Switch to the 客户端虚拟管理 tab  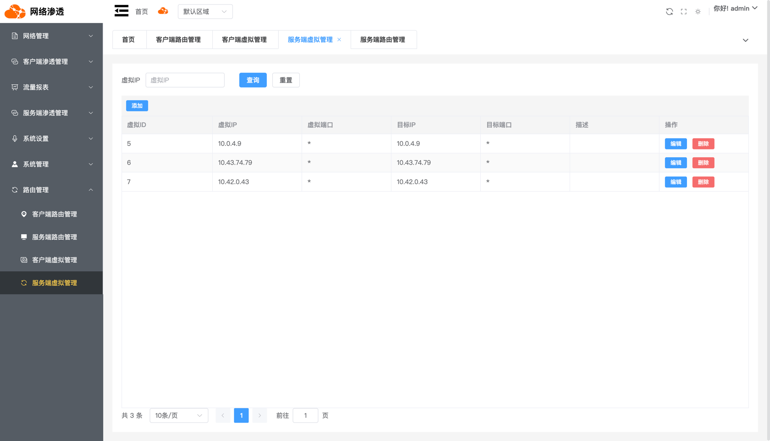[x=244, y=39]
